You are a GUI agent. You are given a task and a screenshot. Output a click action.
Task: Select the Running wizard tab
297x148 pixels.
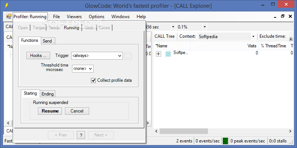click(x=71, y=27)
